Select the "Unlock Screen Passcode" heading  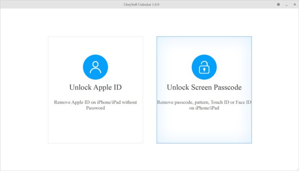point(204,87)
